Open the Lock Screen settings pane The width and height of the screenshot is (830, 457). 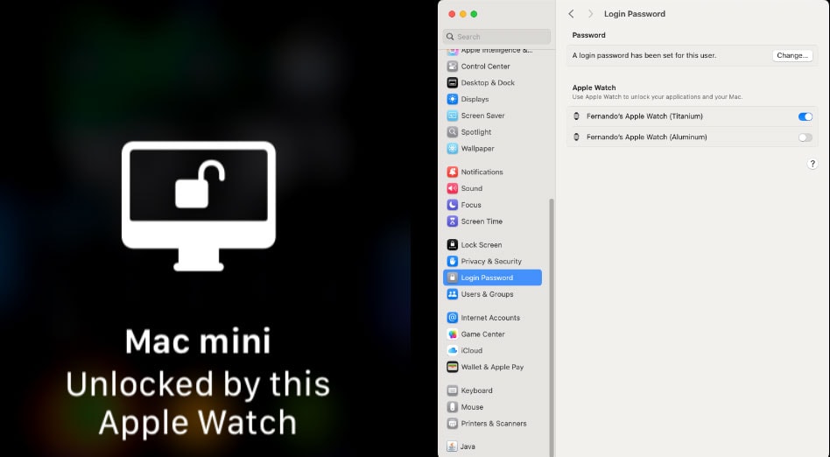[482, 245]
